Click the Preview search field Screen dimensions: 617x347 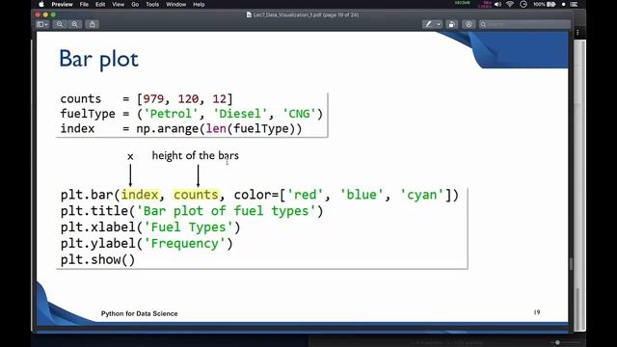click(x=524, y=24)
